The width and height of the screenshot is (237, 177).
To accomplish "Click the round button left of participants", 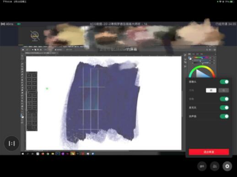I will click(202, 166).
